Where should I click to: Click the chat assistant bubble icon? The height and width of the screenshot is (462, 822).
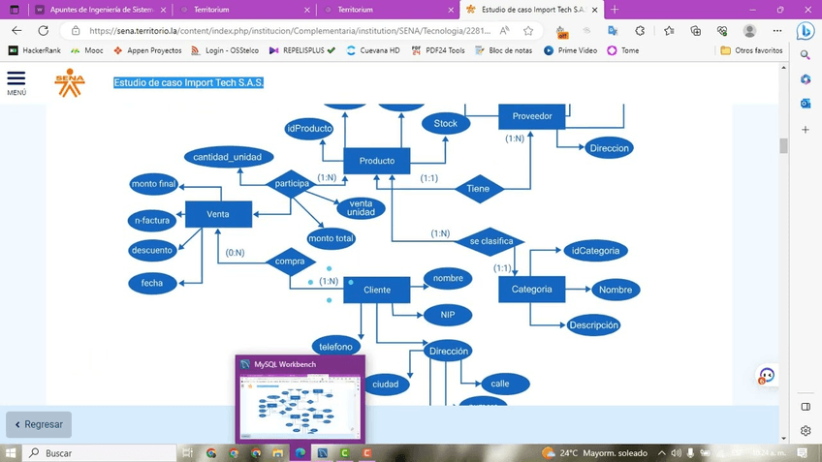767,376
